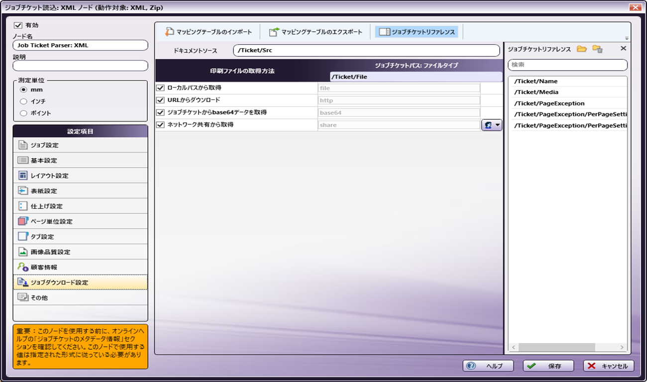Select the 仕上げ設定 category

(x=81, y=206)
